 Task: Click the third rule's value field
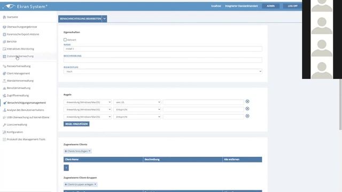tap(203, 117)
